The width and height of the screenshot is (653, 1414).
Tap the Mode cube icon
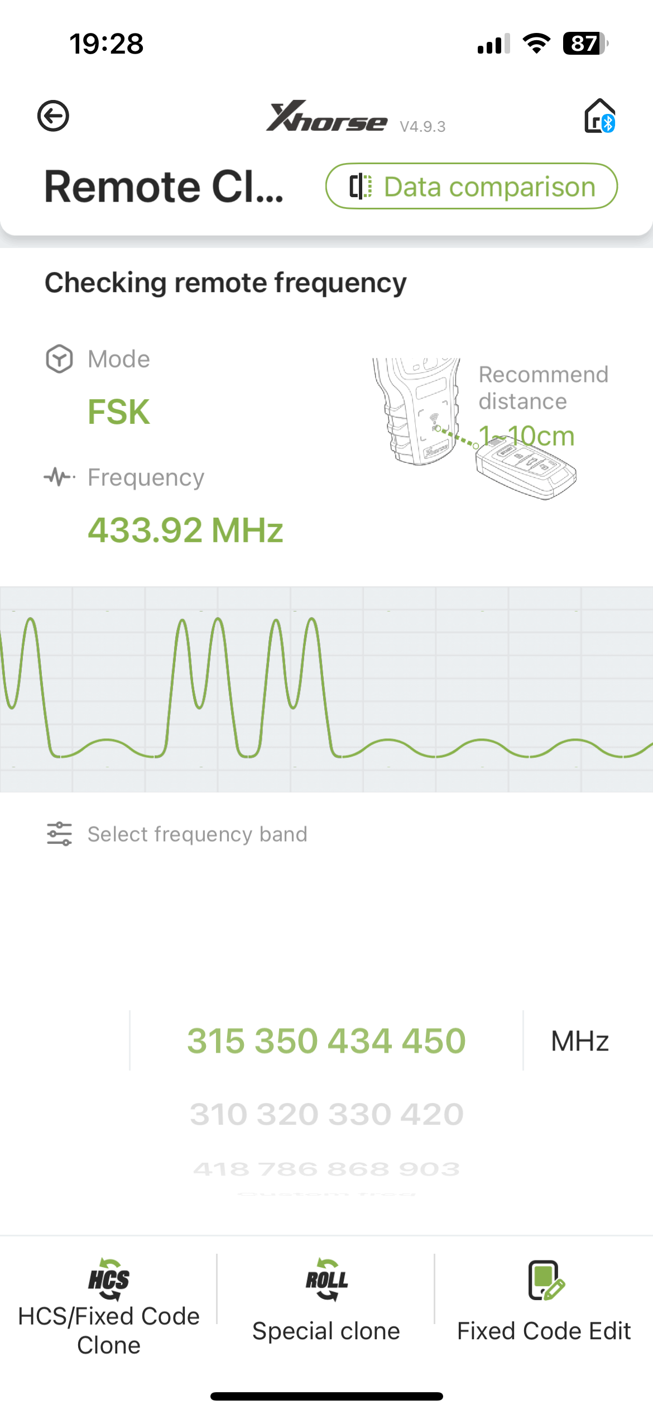tap(59, 359)
